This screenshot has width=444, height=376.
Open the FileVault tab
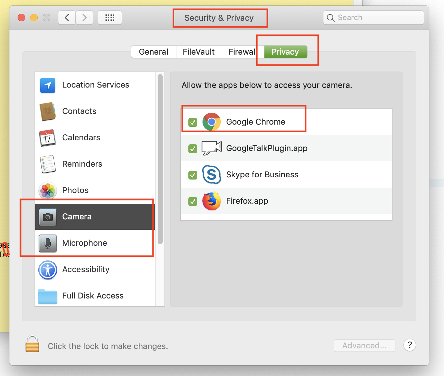point(199,52)
